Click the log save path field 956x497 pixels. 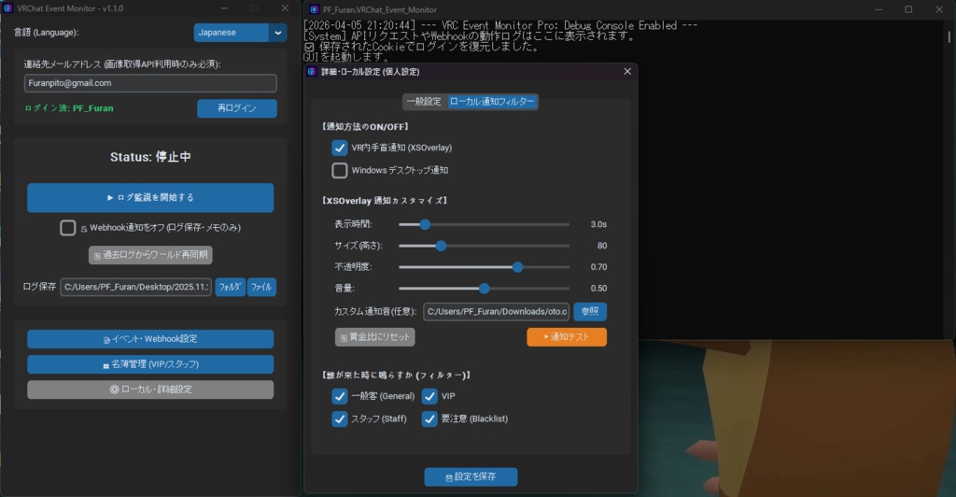click(135, 287)
